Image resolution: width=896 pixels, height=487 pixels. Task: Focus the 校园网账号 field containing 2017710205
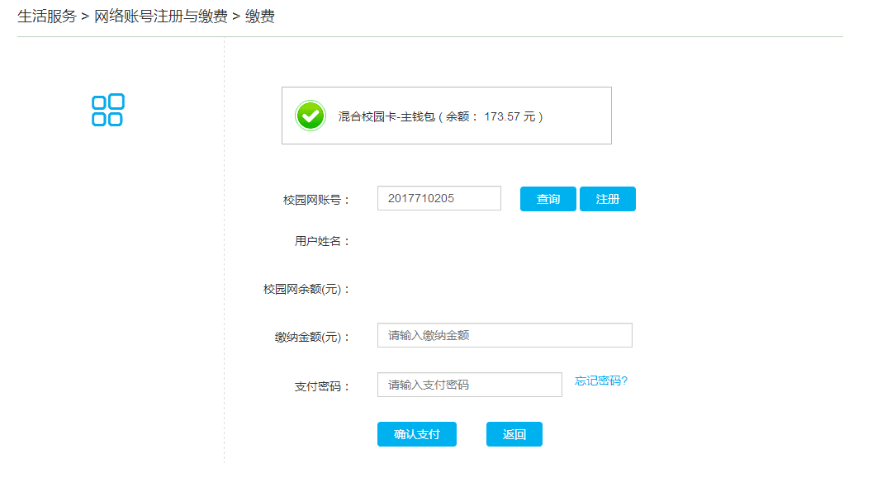click(x=439, y=198)
